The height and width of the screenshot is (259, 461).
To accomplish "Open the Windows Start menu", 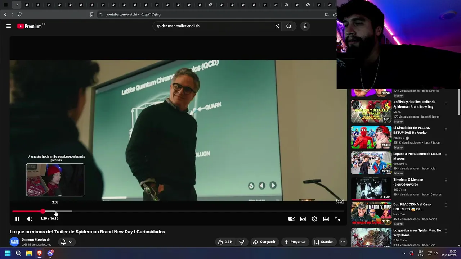I will click(x=8, y=253).
